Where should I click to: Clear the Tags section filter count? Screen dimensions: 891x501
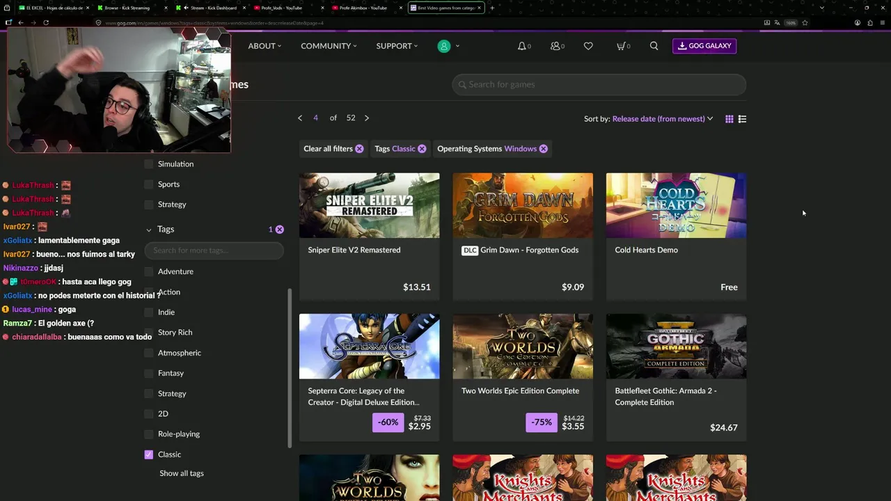(279, 230)
